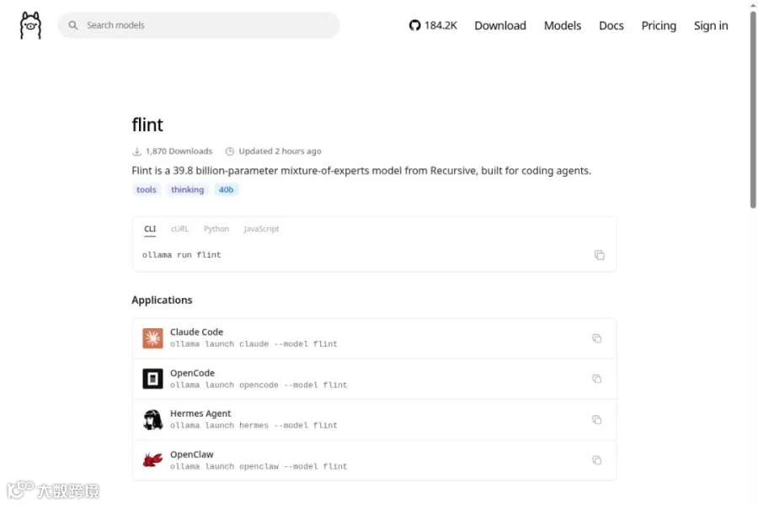Click 'ollama launch hermes --model flint' text
The width and height of the screenshot is (758, 505).
point(254,426)
